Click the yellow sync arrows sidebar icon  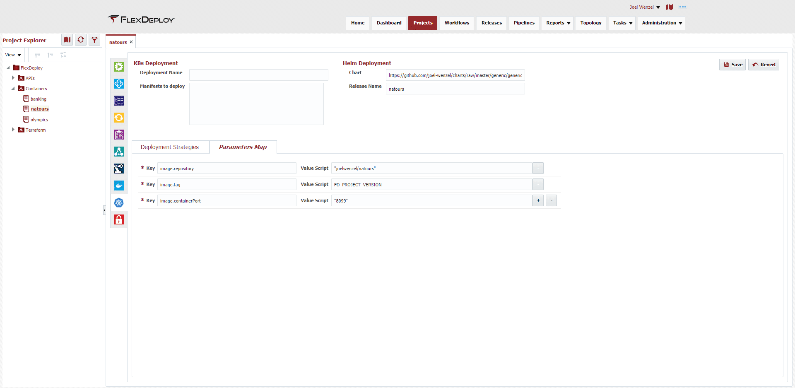[119, 118]
